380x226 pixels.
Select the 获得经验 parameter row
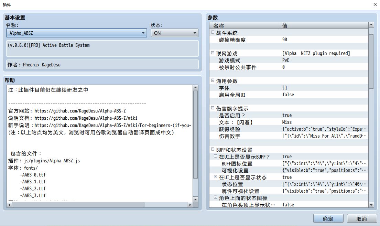(289, 129)
